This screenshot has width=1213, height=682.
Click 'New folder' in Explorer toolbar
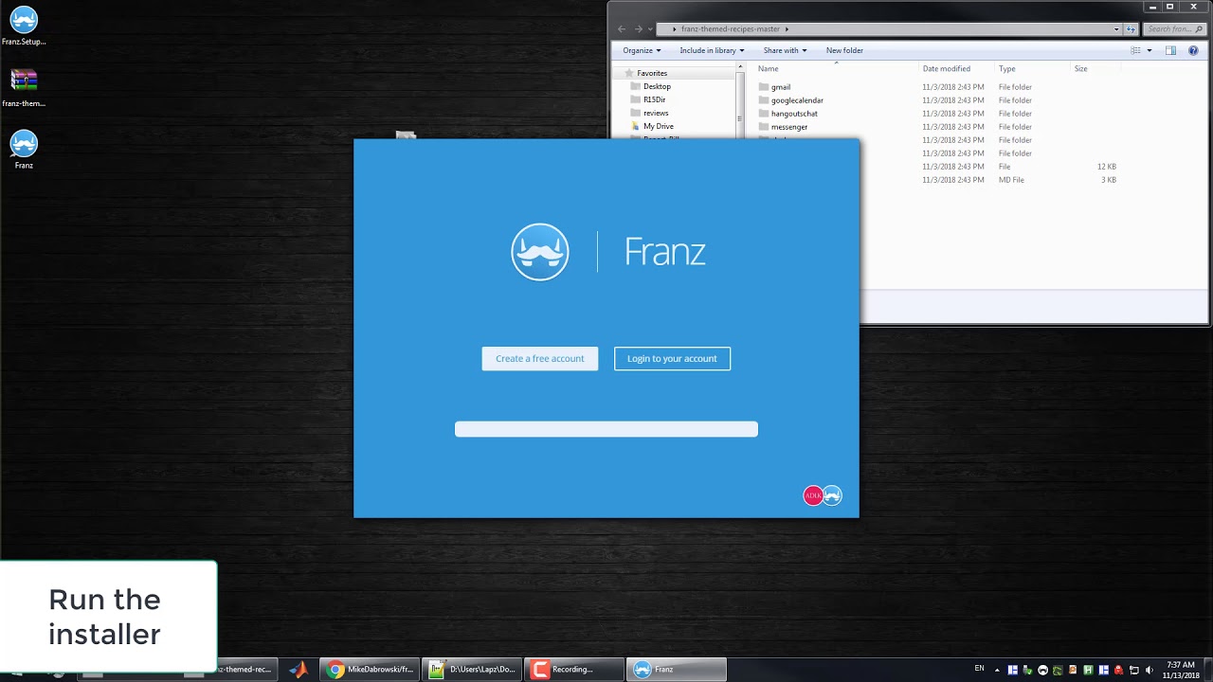pyautogui.click(x=844, y=50)
